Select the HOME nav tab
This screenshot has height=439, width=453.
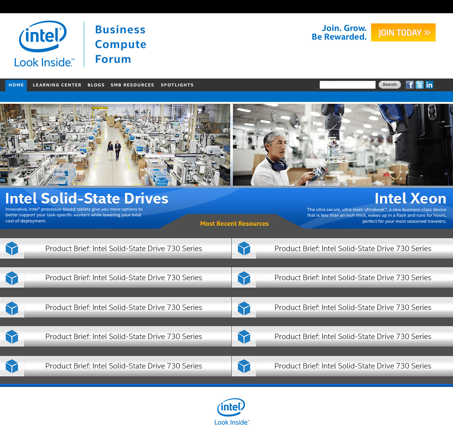(x=16, y=85)
